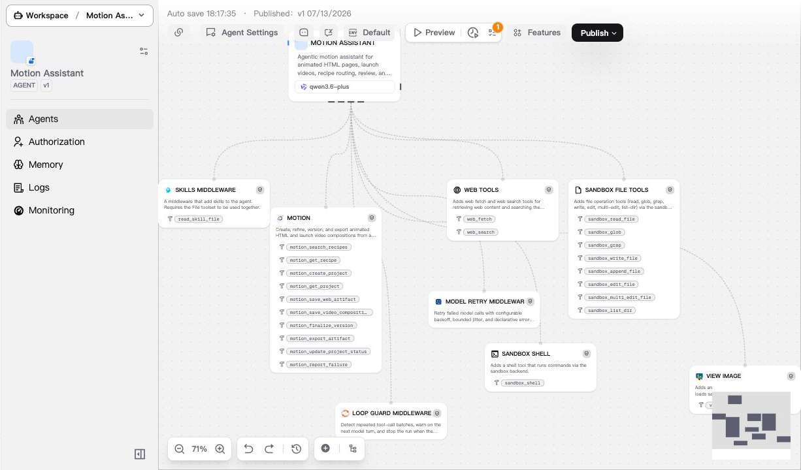
Task: Click the motion_save_web_artifact tool tag
Action: point(323,300)
